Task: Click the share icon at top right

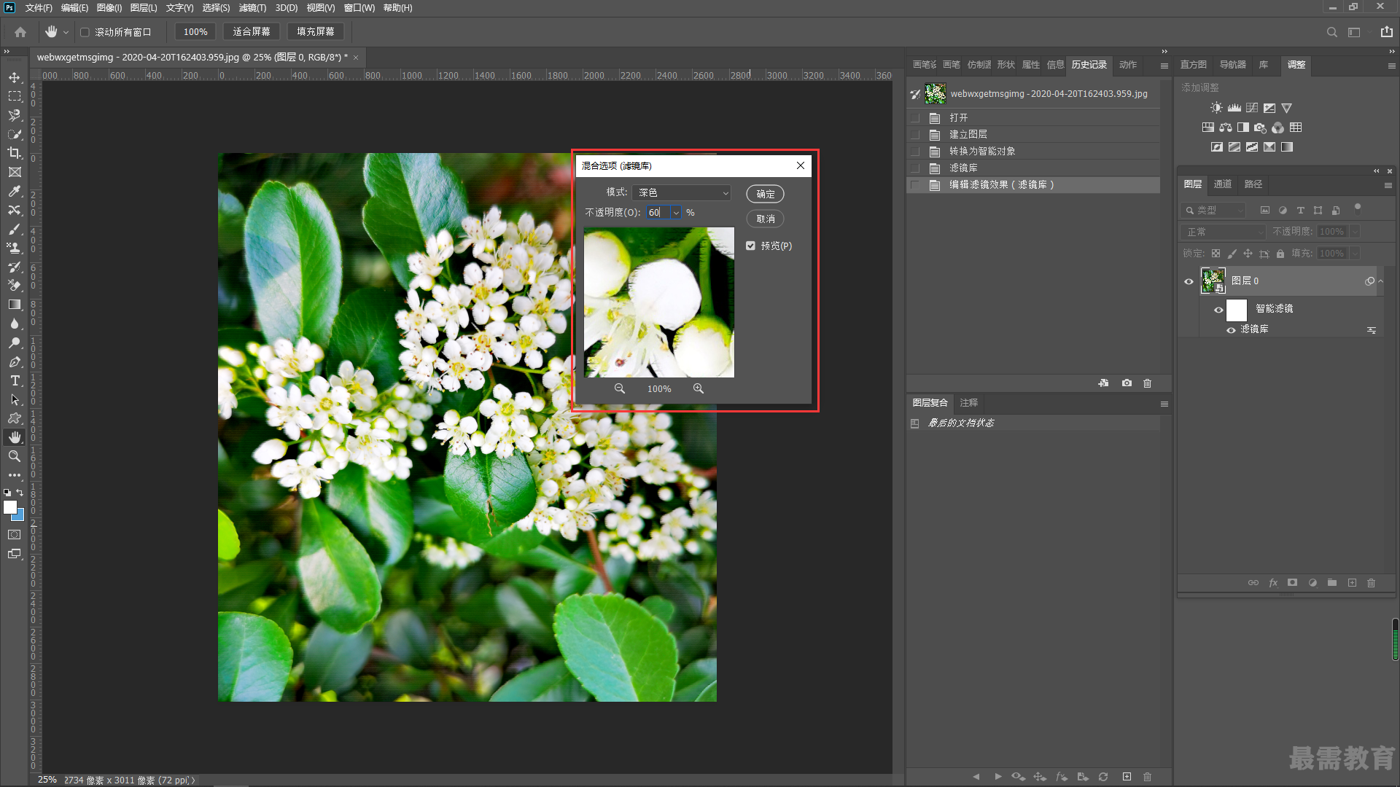Action: 1387,31
